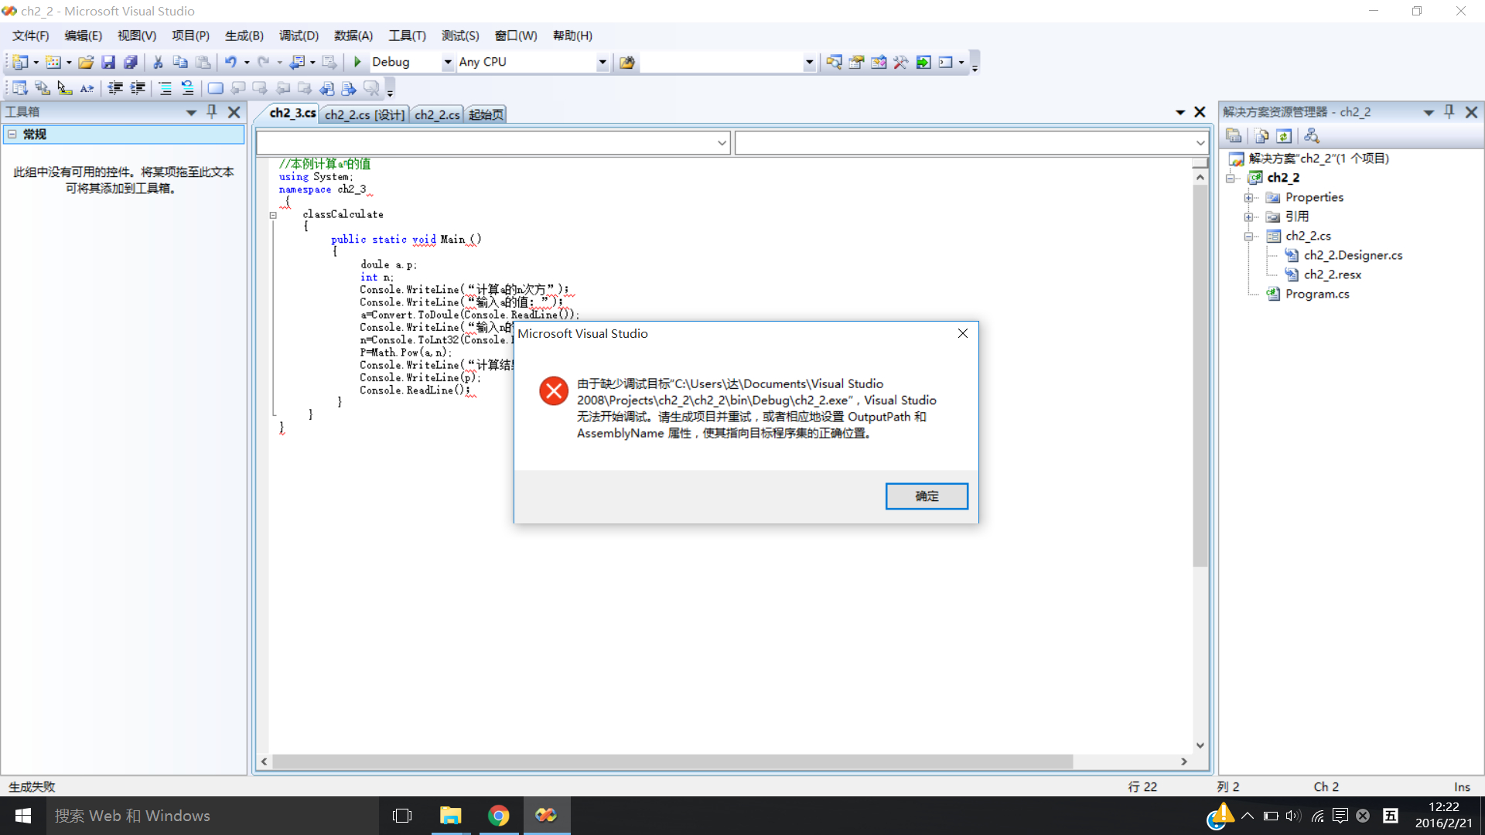Open the 调试(D) menu
This screenshot has height=835, width=1485.
pos(299,36)
